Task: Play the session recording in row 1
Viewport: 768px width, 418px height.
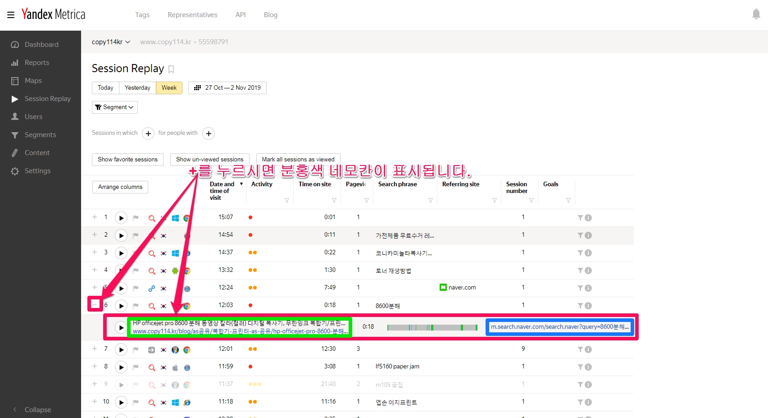Action: tap(121, 218)
